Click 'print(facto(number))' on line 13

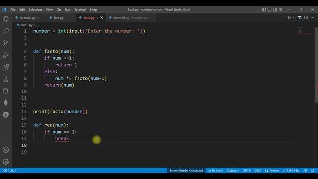[61, 112]
